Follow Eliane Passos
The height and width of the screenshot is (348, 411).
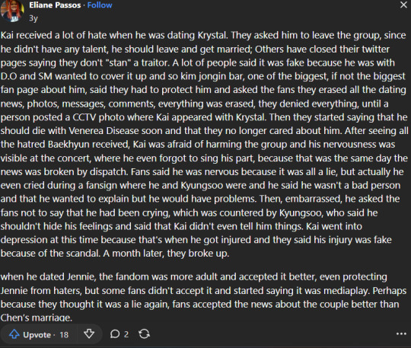coord(100,5)
